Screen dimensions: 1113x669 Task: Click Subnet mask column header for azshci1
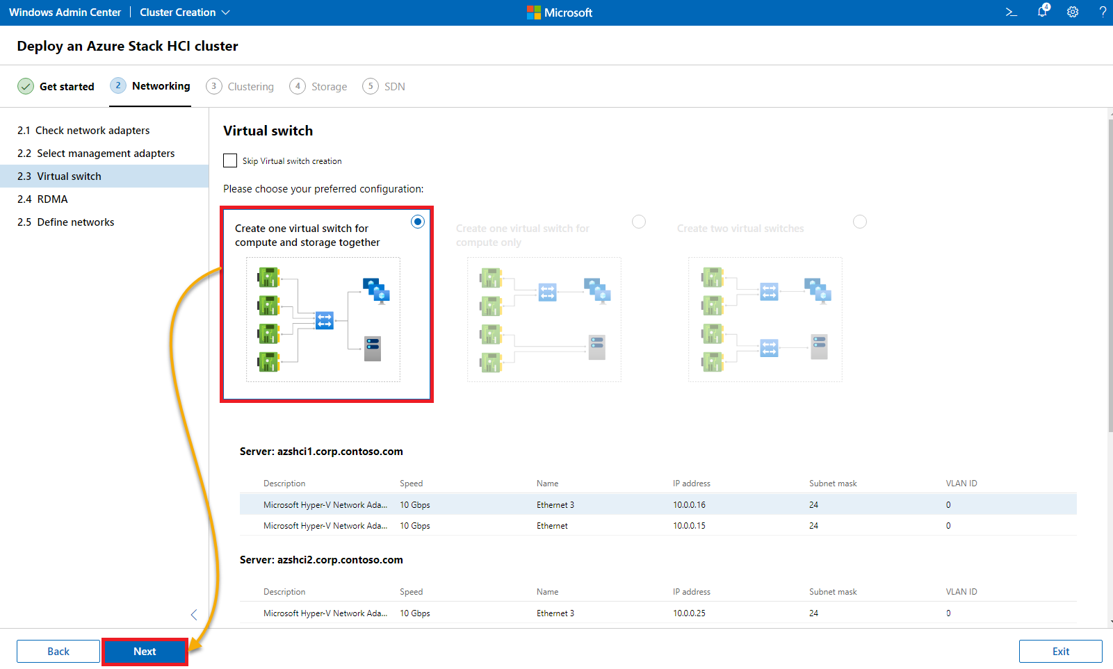coord(833,484)
